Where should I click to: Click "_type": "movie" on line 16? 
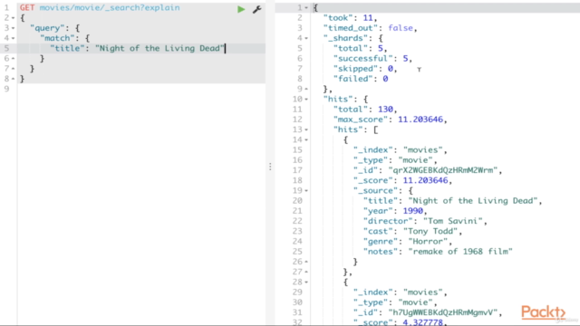pos(395,160)
